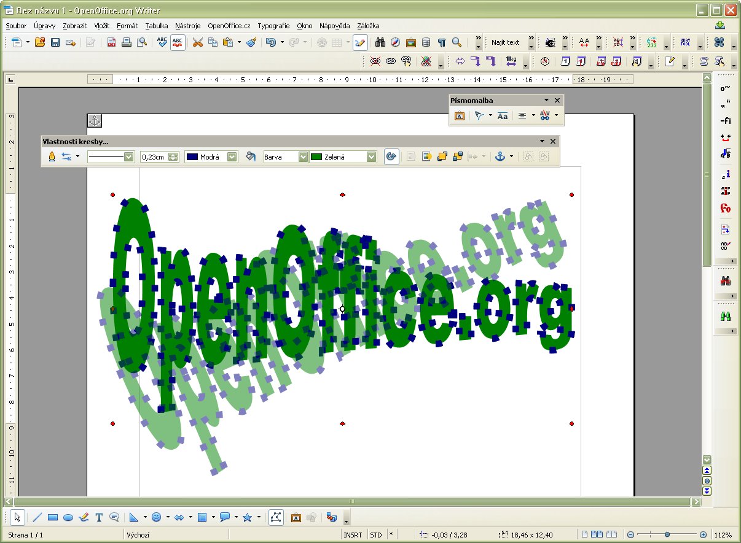This screenshot has width=741, height=543.
Task: Open the Soubor menu
Action: pos(16,26)
